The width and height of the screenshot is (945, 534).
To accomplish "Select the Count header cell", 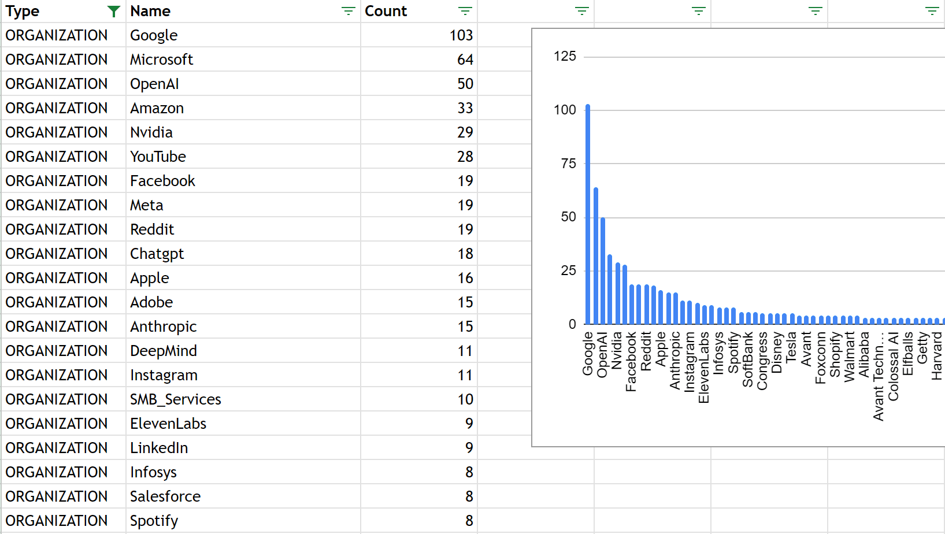I will tap(405, 11).
